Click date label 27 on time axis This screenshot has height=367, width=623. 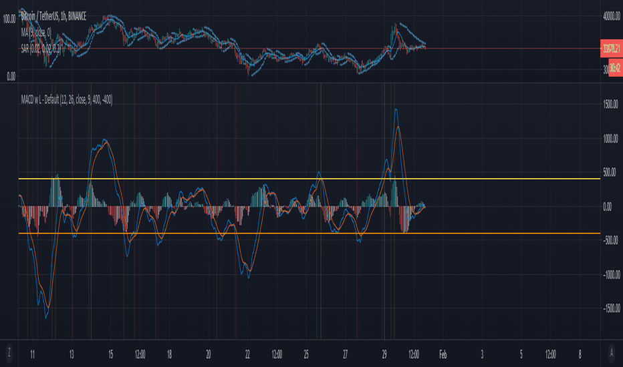pos(345,354)
